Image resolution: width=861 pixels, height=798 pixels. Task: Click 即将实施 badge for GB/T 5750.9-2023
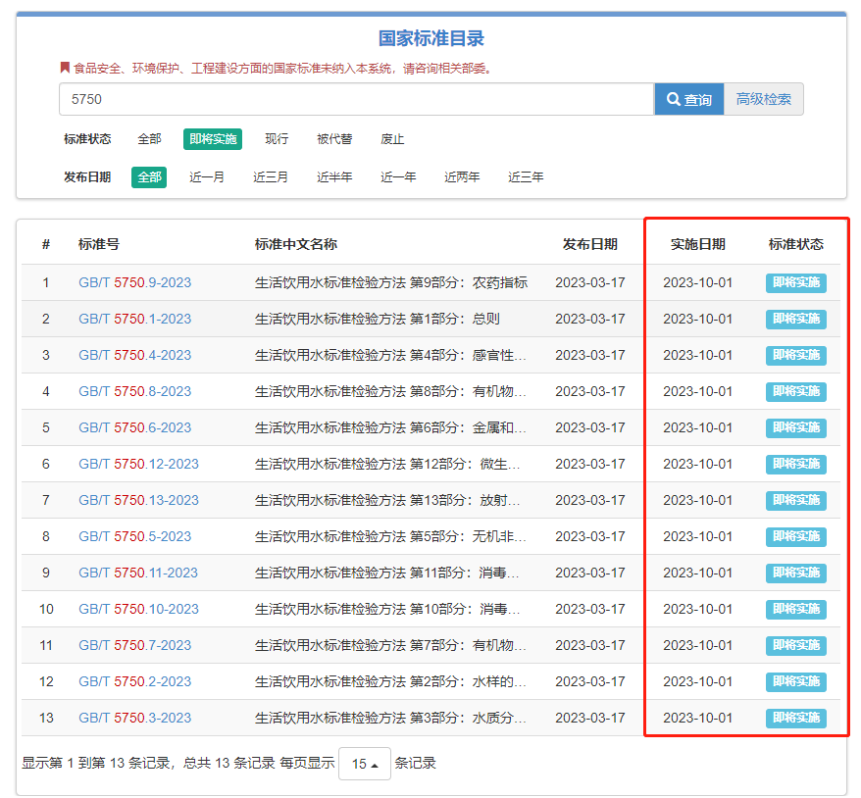tap(796, 282)
